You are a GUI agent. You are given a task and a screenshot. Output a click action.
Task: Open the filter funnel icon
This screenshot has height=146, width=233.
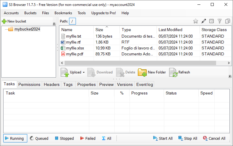coord(219,21)
